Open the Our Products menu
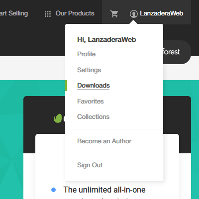This screenshot has width=199, height=199. [x=75, y=13]
